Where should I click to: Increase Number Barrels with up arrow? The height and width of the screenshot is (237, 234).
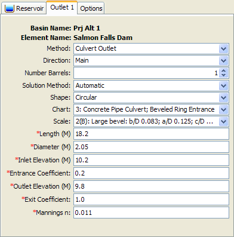coord(223,71)
